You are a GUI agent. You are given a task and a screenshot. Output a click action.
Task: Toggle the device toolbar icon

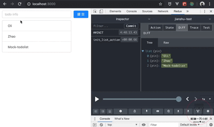(x=101, y=11)
